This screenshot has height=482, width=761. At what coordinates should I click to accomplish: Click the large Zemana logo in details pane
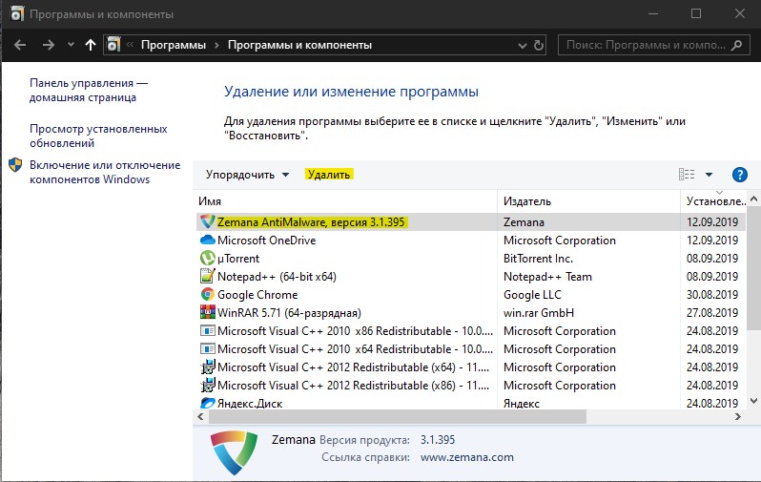point(234,452)
